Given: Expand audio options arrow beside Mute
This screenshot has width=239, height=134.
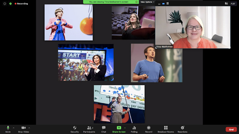Looking at the screenshot, I should tap(14, 128).
